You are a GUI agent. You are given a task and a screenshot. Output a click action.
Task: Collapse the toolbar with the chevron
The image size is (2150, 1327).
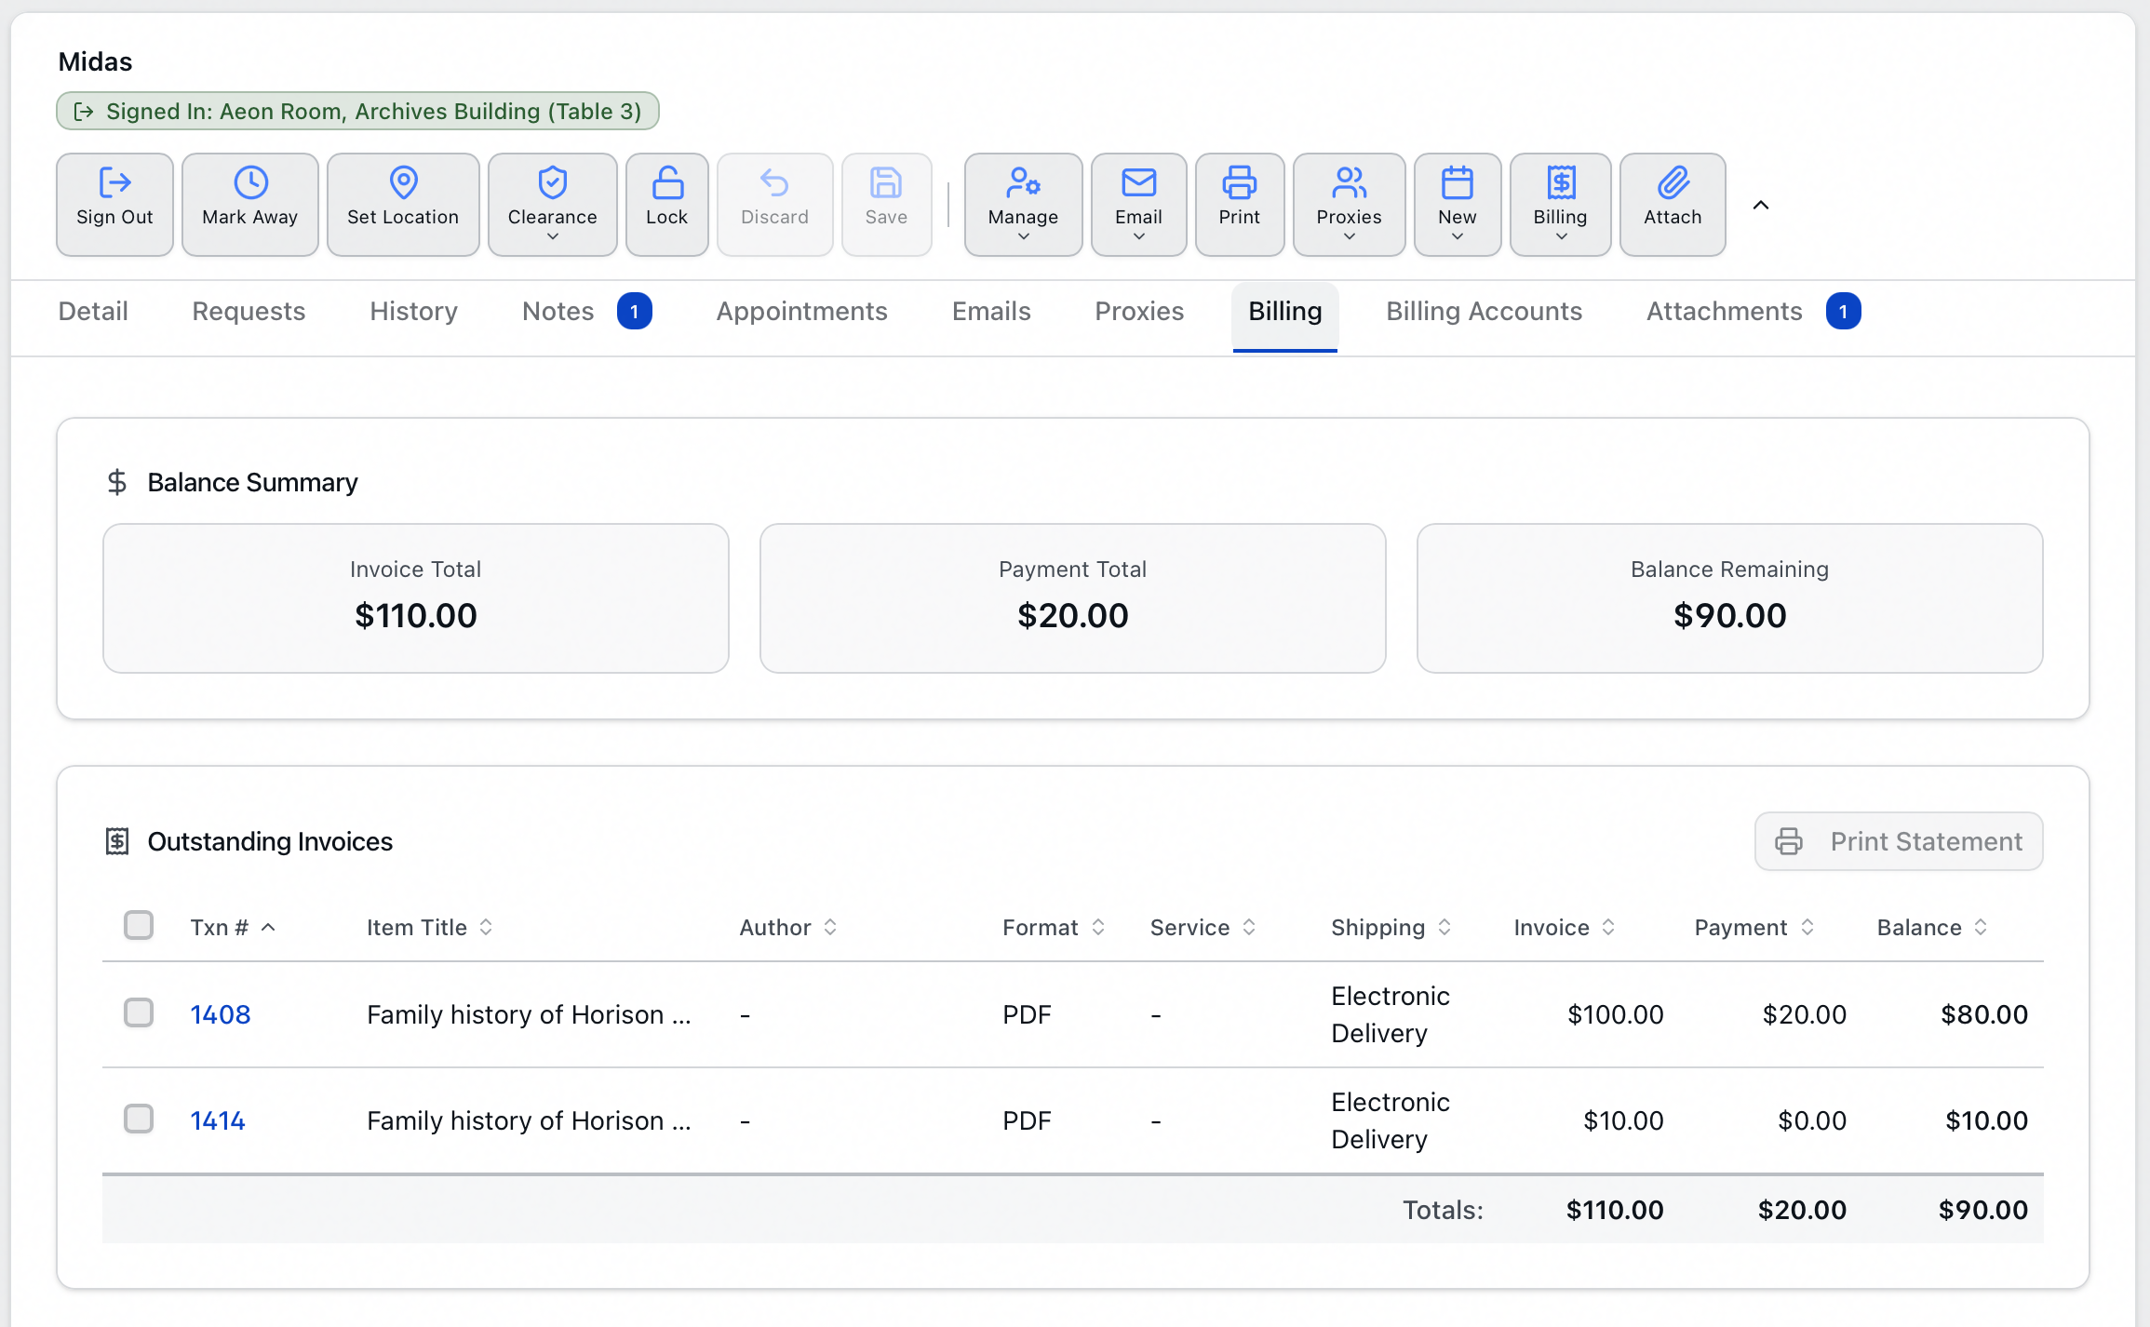click(x=1761, y=205)
